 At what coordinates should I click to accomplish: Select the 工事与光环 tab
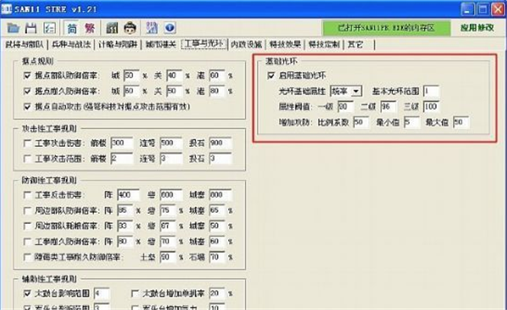click(204, 44)
